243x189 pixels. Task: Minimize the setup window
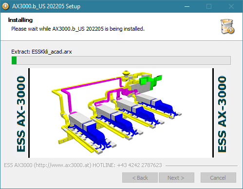pos(187,6)
